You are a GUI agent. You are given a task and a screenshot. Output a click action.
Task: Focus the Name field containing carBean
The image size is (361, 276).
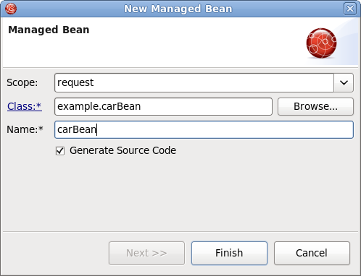tap(204, 129)
